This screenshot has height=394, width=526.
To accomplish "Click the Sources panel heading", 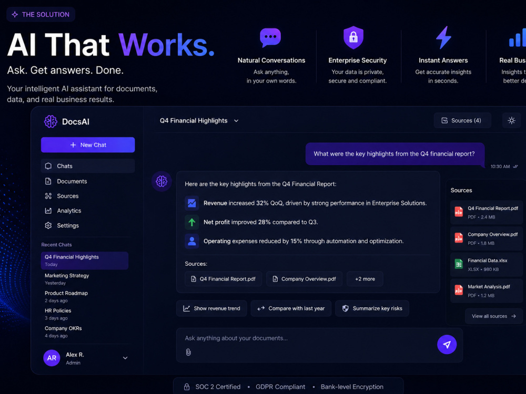I will click(461, 190).
